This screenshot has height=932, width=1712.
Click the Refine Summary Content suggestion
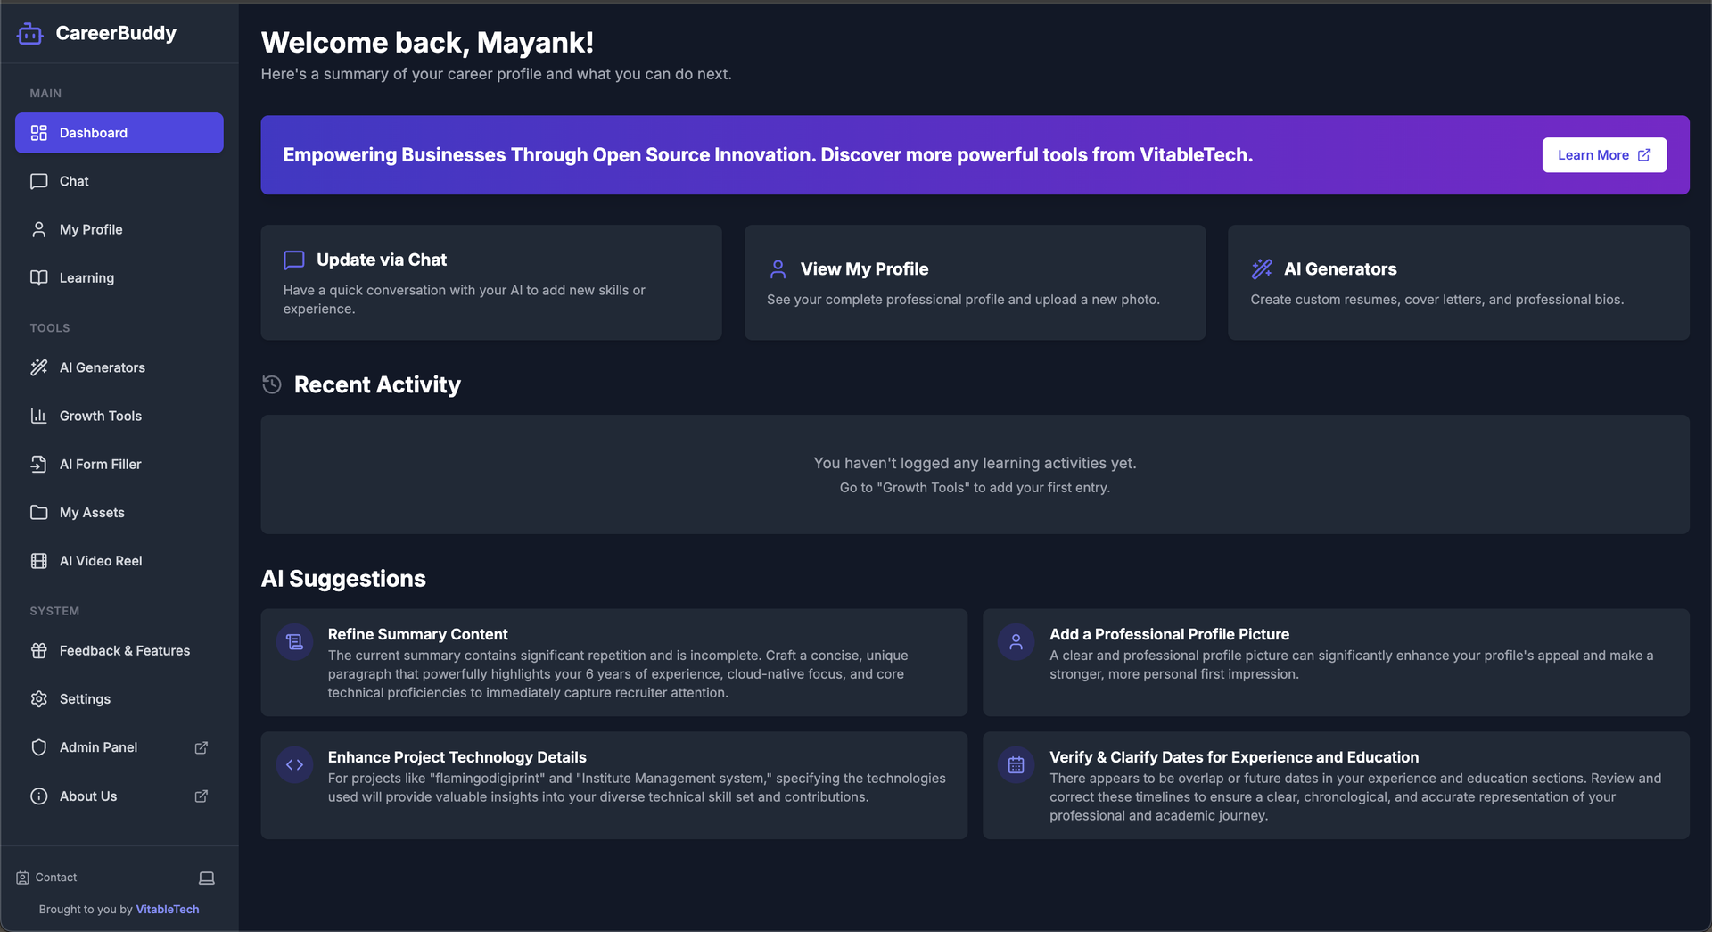click(613, 663)
